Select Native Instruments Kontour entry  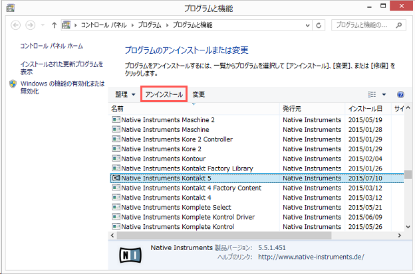tap(256, 159)
